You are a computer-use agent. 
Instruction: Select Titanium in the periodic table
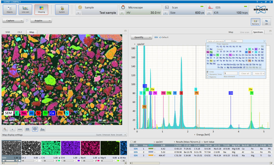[218, 55]
